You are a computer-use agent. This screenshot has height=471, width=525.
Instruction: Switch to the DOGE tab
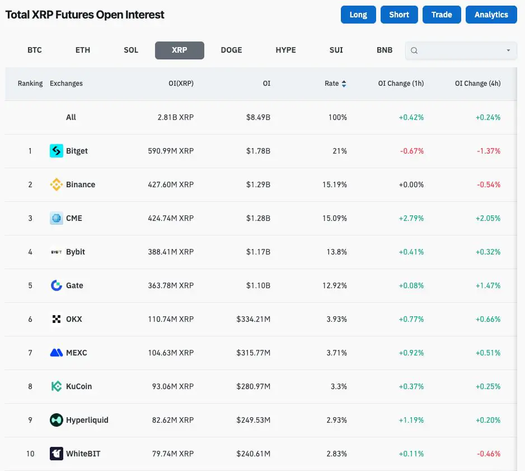(x=231, y=50)
